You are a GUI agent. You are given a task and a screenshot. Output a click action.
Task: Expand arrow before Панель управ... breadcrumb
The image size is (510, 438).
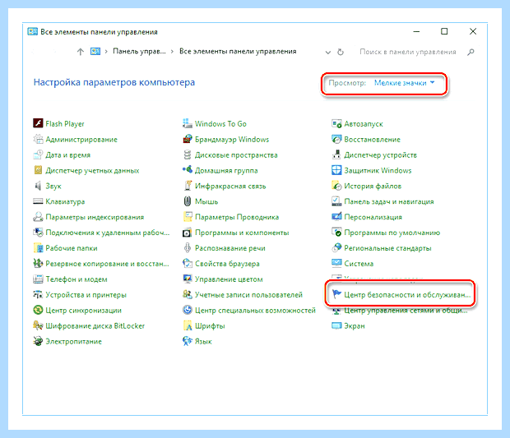click(x=106, y=52)
